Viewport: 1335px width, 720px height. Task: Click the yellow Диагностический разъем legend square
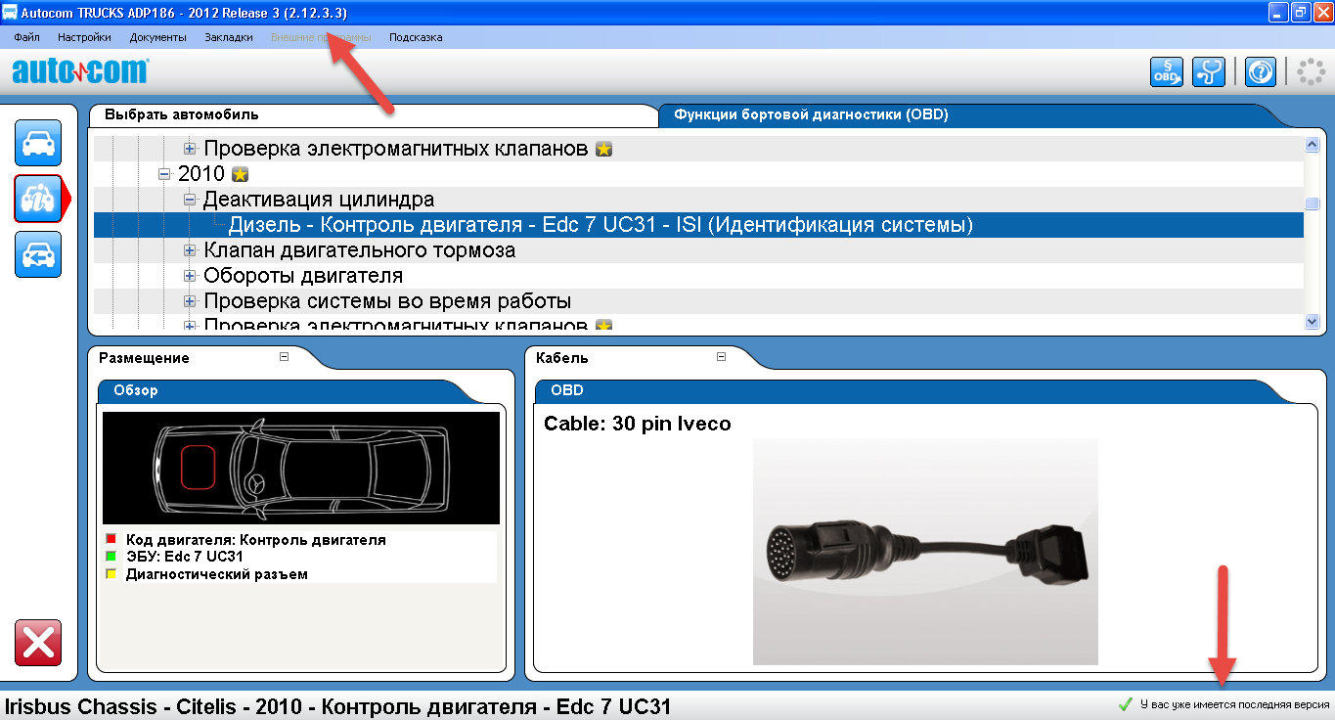click(x=111, y=574)
